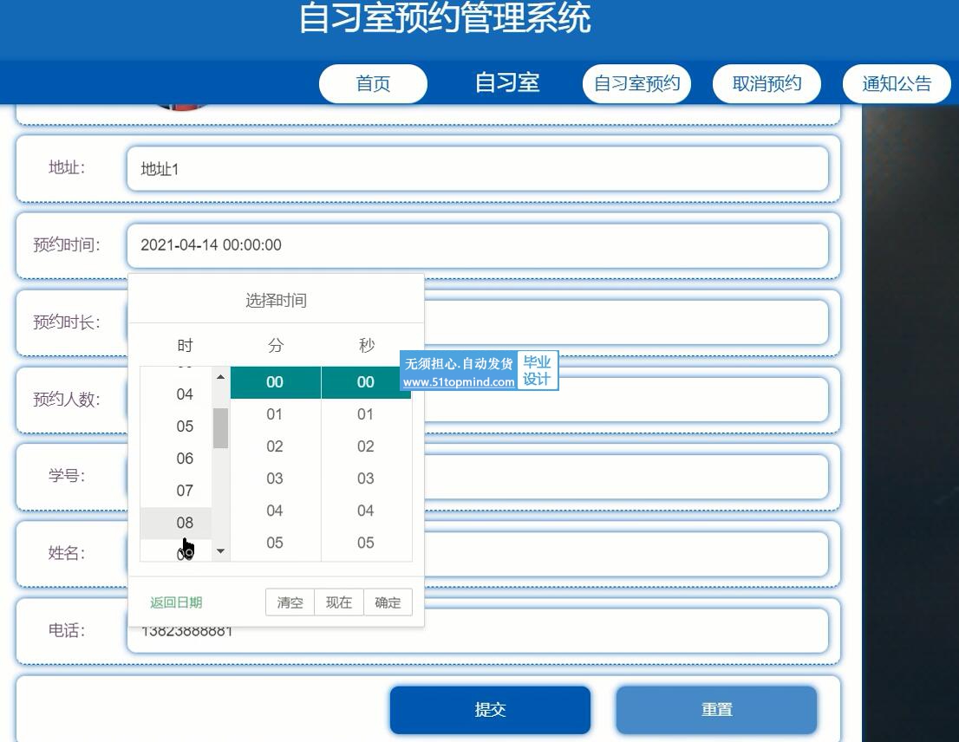Select minute 04 in 分 column
This screenshot has height=742, width=959.
(x=275, y=511)
